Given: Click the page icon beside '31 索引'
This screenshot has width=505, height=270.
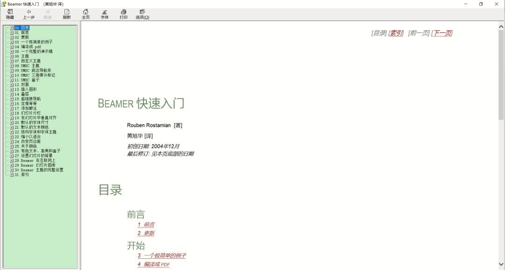Looking at the screenshot, I should pyautogui.click(x=11, y=175).
